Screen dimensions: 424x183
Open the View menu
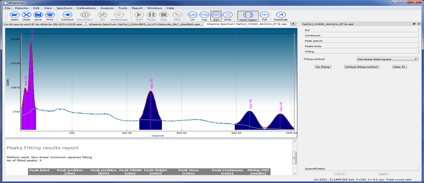[x=48, y=8]
